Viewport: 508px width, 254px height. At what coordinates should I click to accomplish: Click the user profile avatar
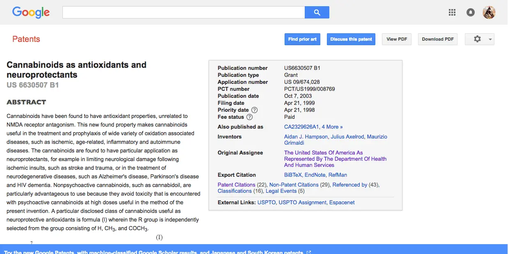click(489, 12)
